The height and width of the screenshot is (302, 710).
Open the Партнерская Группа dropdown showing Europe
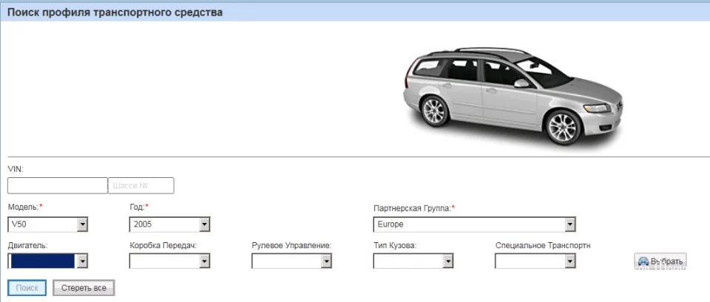pyautogui.click(x=474, y=224)
